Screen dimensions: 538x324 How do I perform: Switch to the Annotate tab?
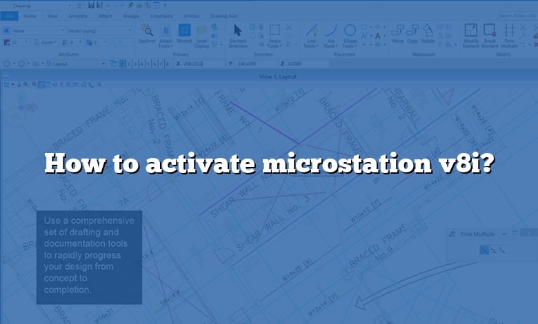coord(78,16)
